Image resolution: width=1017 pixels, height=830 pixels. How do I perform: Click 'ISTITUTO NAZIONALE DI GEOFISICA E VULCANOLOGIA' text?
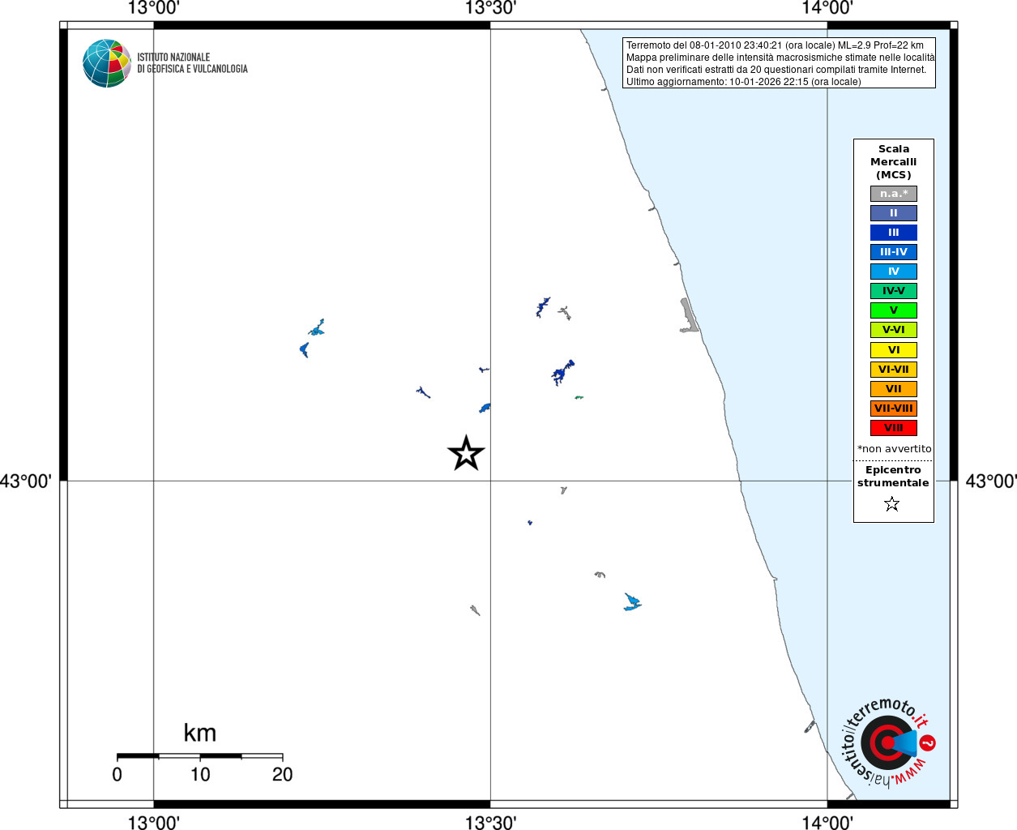(192, 63)
